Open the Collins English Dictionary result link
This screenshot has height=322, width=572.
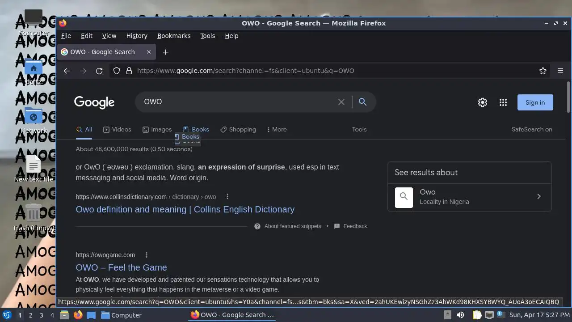tap(185, 209)
